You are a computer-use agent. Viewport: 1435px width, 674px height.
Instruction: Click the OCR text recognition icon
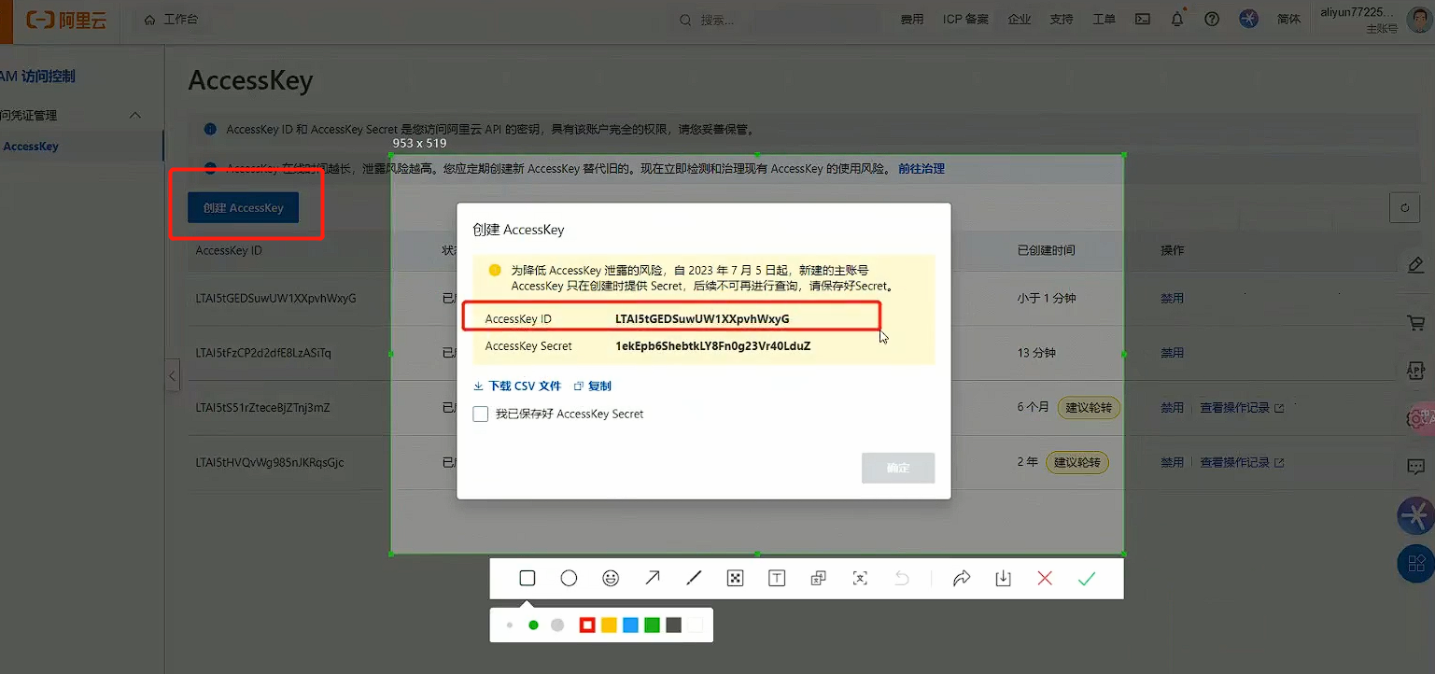[x=860, y=579]
